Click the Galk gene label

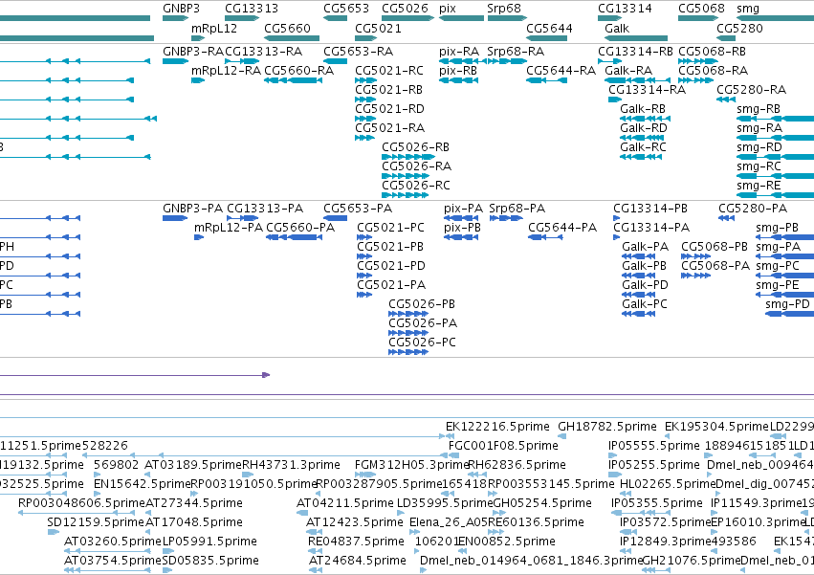[617, 28]
